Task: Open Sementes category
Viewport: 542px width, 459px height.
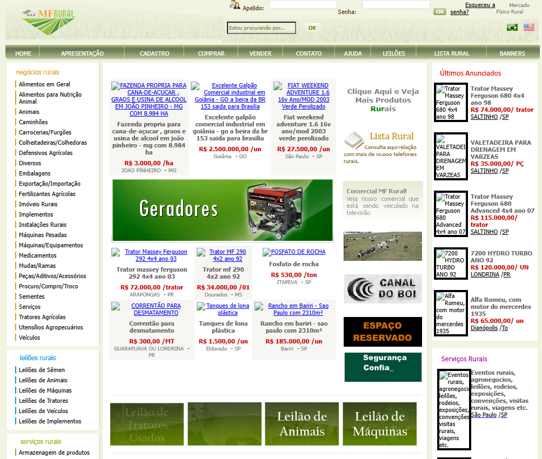Action: (x=31, y=296)
